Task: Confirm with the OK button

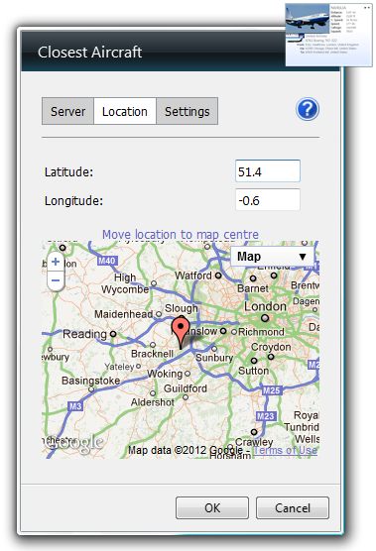Action: pos(212,507)
